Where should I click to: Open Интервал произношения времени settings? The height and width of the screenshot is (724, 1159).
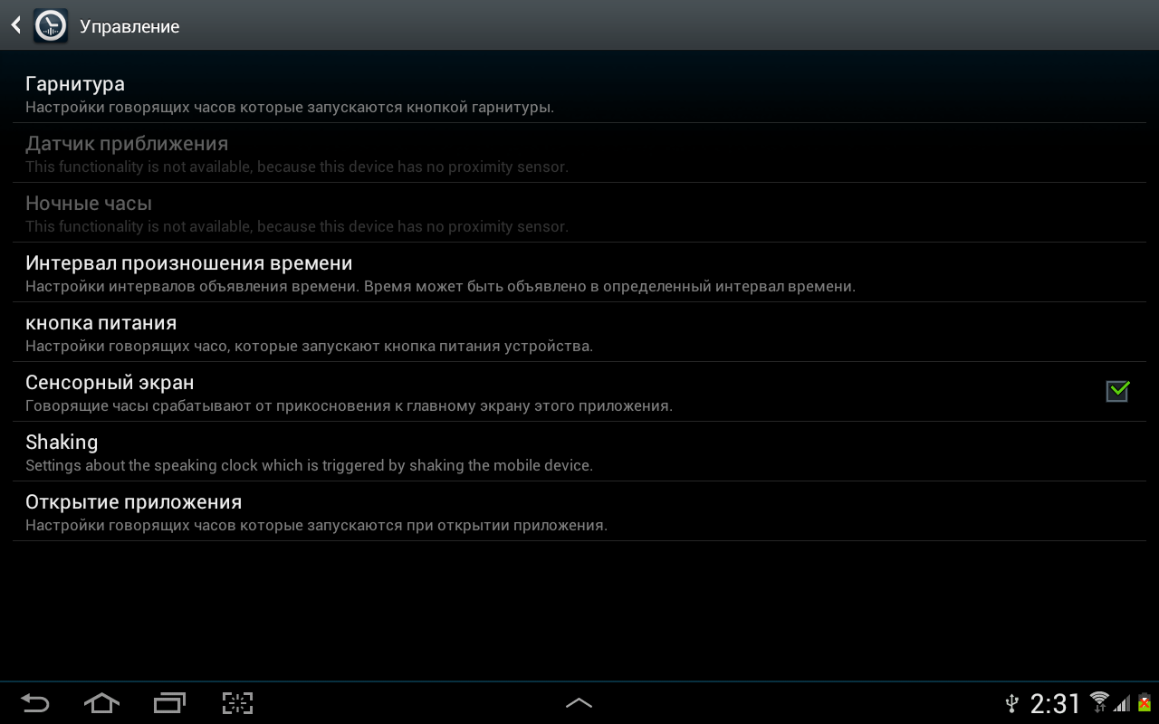[579, 272]
